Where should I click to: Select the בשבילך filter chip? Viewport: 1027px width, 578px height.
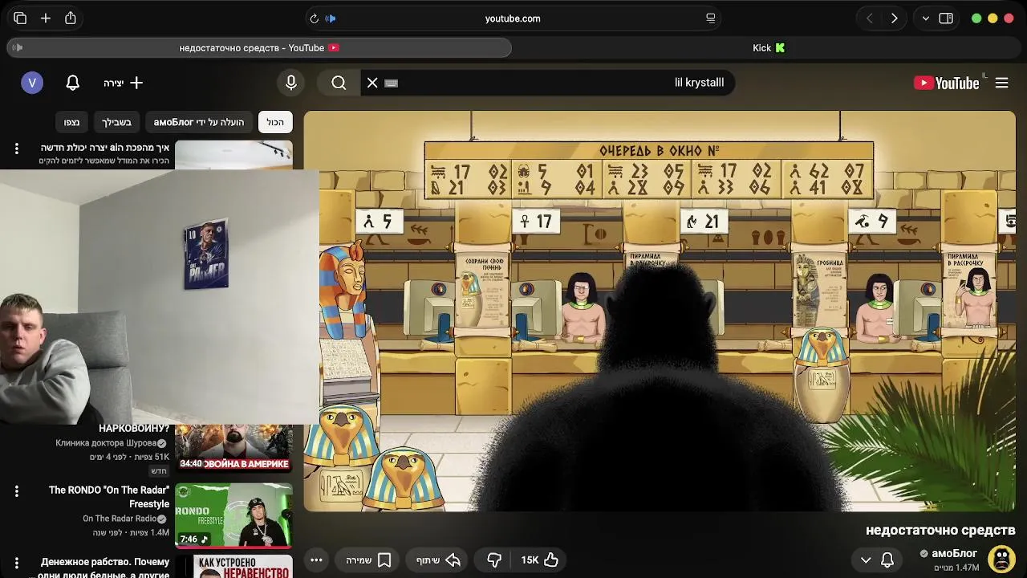pos(116,122)
